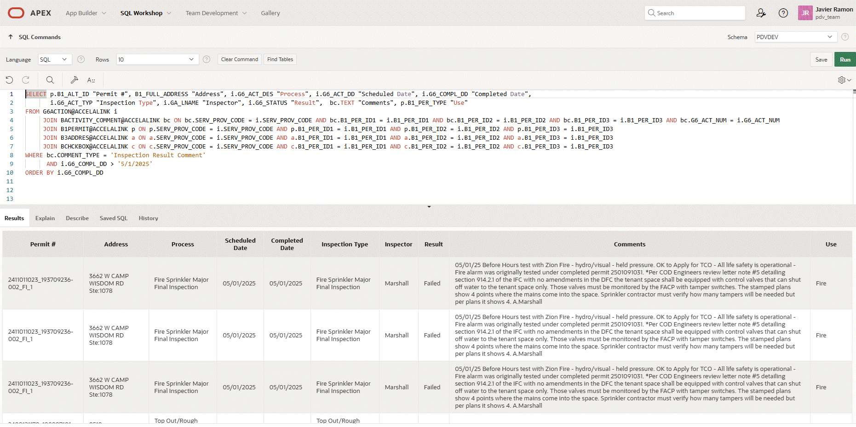Click the Clear Command button

[x=239, y=59]
